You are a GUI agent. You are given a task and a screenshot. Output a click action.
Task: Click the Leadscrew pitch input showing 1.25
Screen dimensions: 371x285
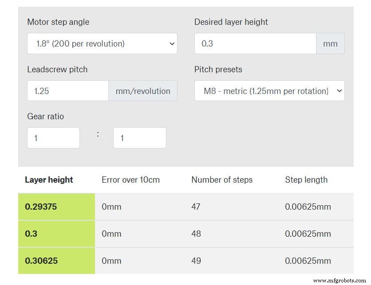click(67, 91)
